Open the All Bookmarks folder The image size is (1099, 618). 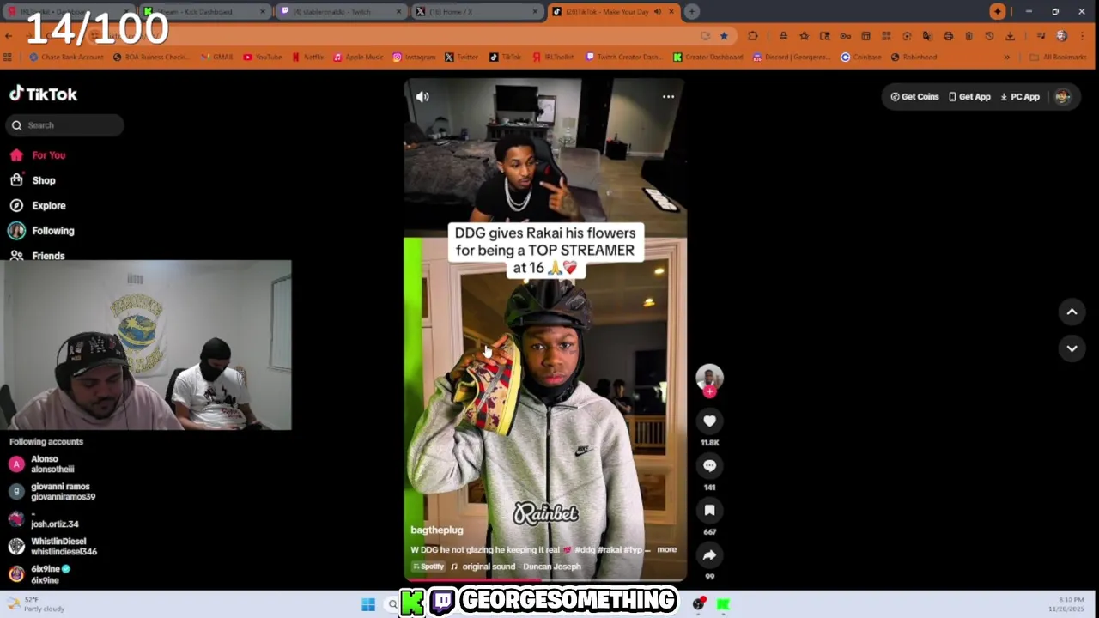pos(1058,58)
